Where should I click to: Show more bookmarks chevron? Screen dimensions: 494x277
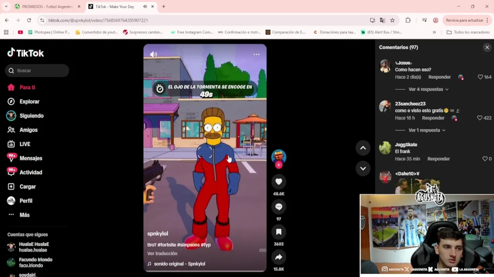[x=434, y=32]
